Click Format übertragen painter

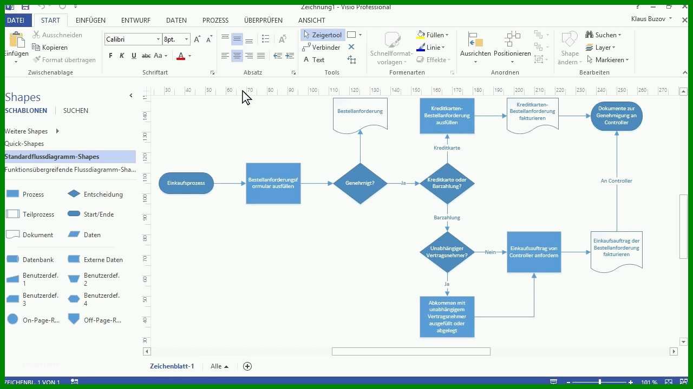[64, 60]
